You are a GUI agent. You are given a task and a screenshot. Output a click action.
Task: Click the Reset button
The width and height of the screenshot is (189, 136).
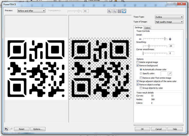(22, 129)
